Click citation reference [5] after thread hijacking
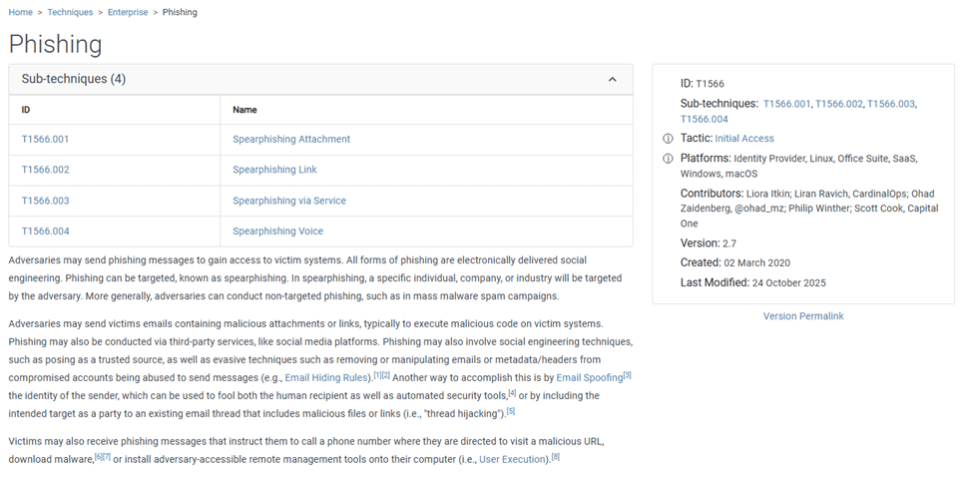 [x=510, y=411]
